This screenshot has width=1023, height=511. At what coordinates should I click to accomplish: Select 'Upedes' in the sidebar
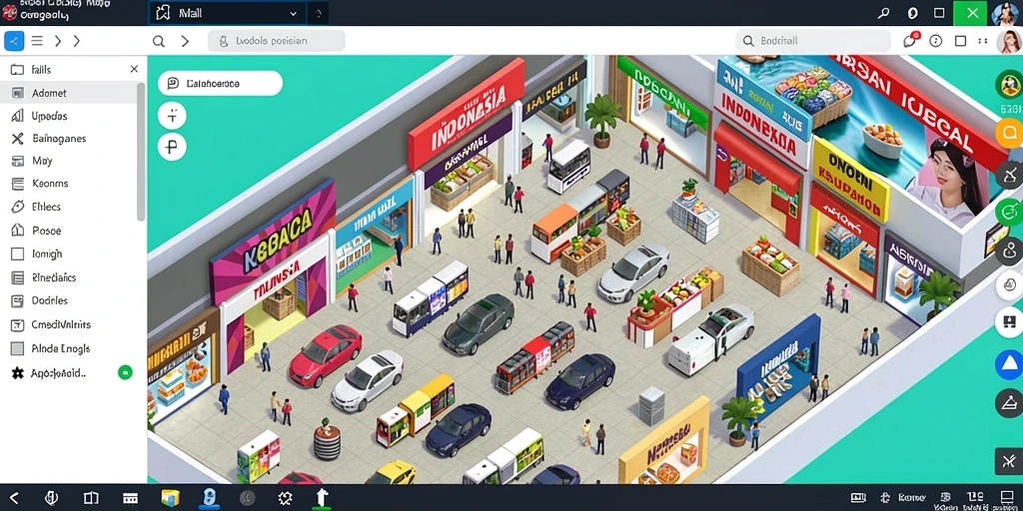(x=68, y=116)
